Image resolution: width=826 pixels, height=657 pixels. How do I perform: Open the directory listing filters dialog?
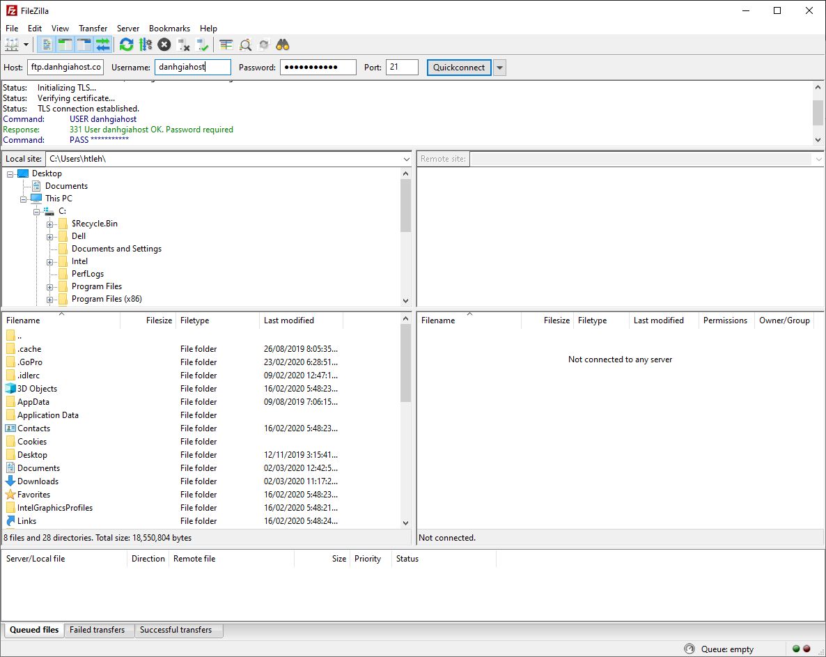[x=226, y=45]
